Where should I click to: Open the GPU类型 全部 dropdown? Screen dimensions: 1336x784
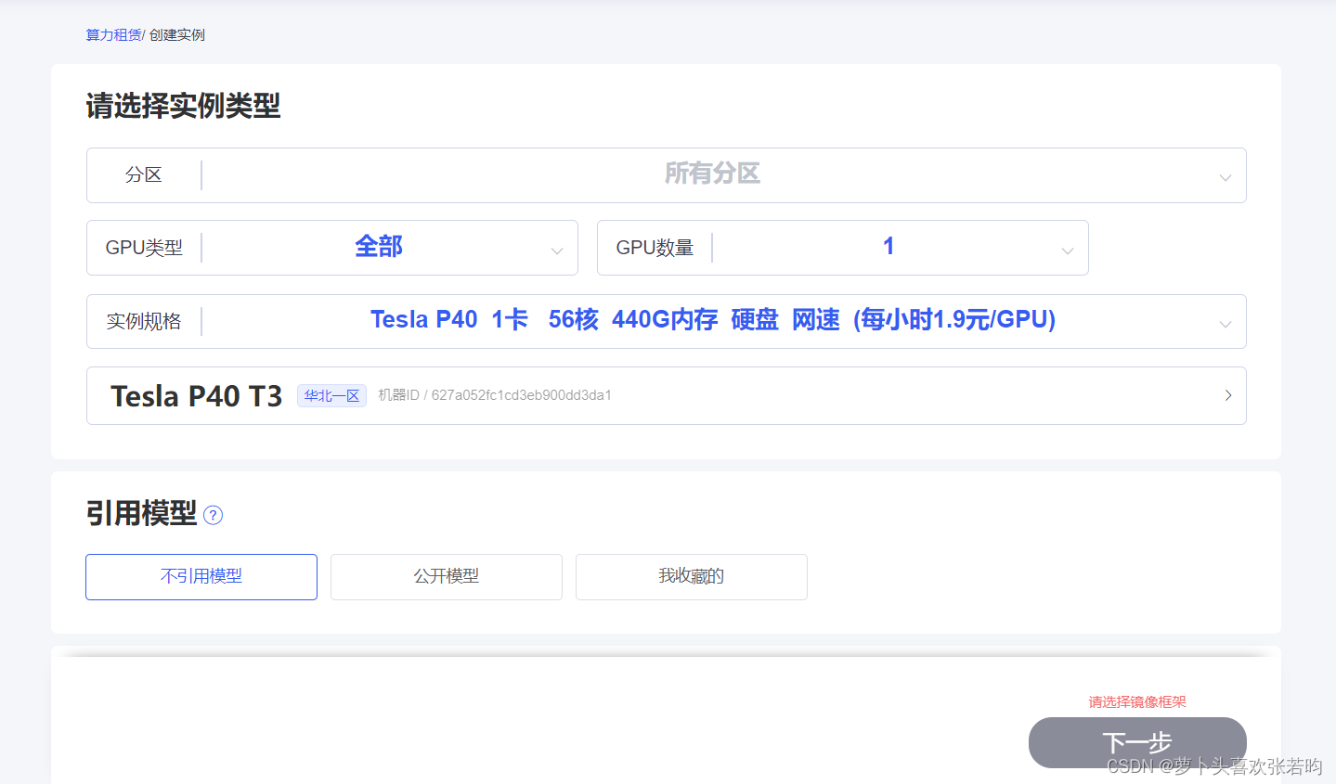pos(332,248)
